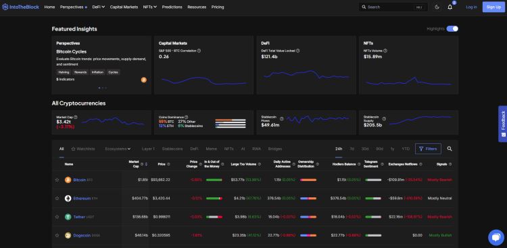Viewport: 507px width, 248px height.
Task: Expand the DeFi navigation dropdown
Action: (99, 7)
